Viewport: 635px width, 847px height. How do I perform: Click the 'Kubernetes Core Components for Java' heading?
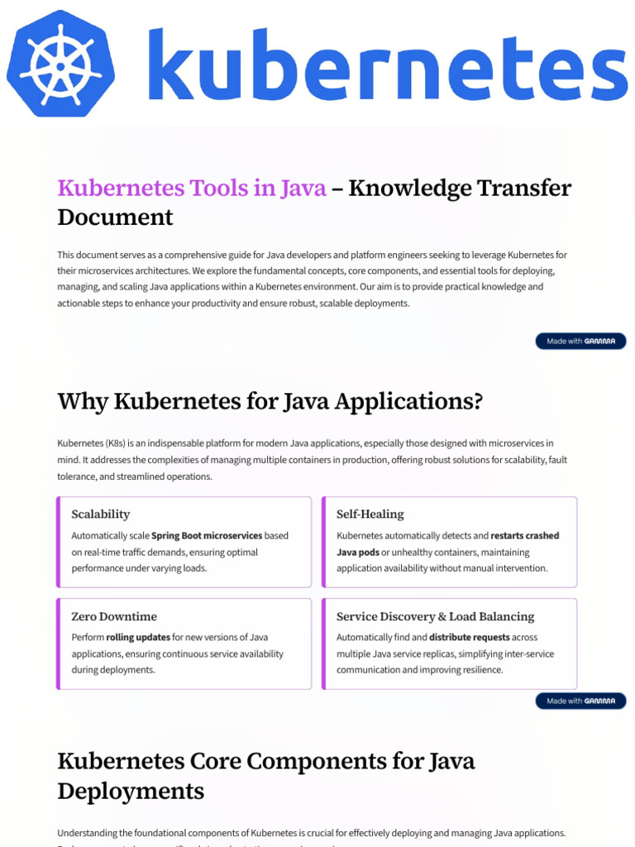(x=265, y=761)
